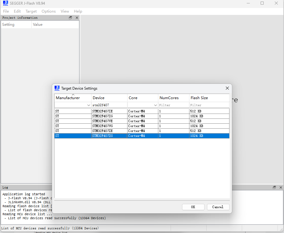Close the Target Device Settings dialog
Image resolution: width=284 pixels, height=233 pixels.
tap(227, 88)
